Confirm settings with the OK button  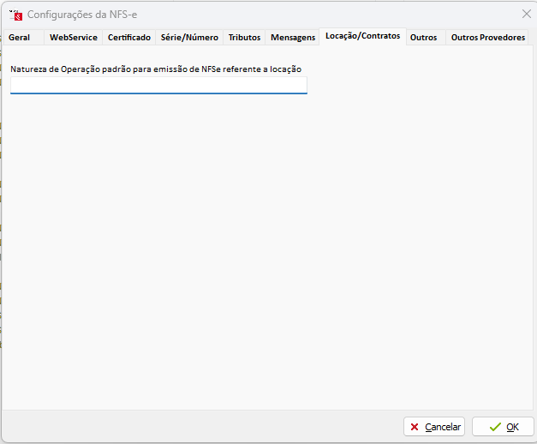(503, 427)
